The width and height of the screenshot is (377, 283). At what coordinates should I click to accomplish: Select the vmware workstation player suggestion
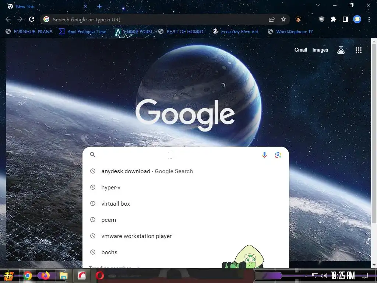[x=186, y=236]
